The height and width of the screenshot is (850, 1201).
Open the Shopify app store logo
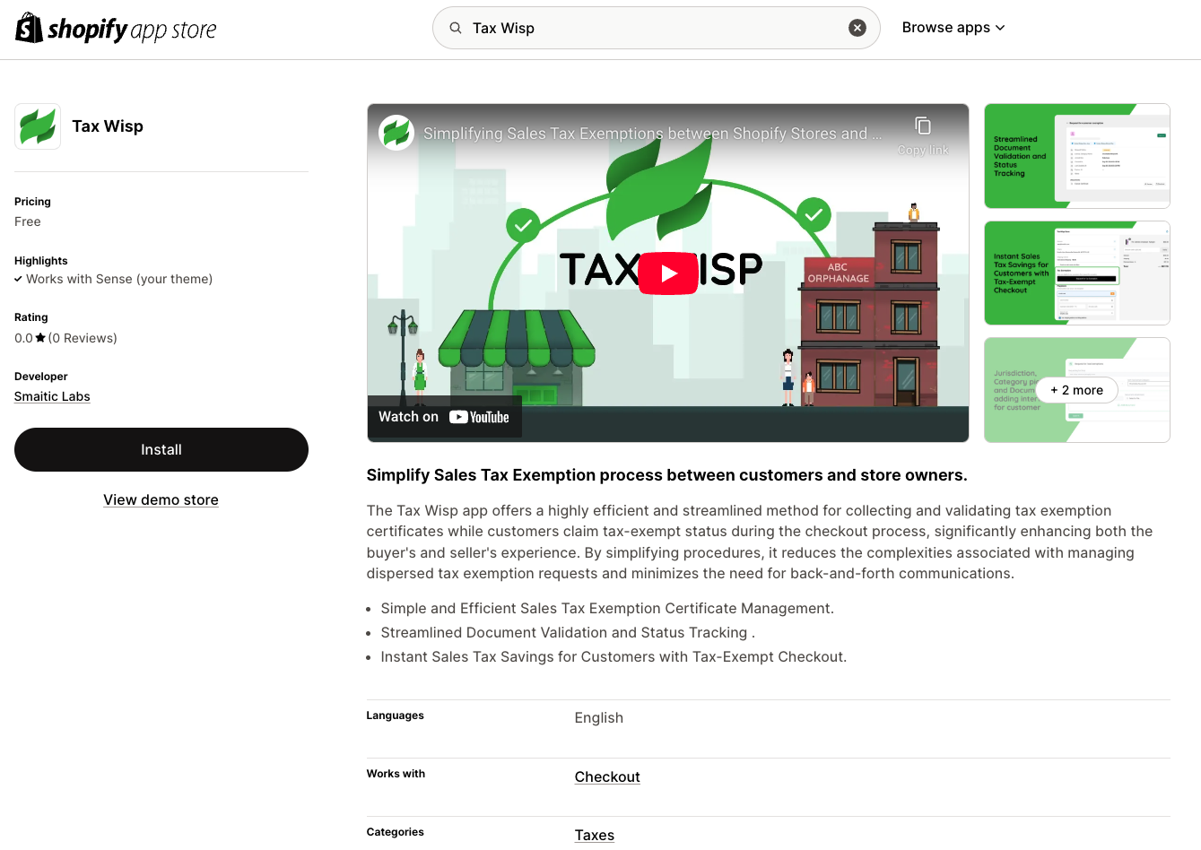pos(116,29)
